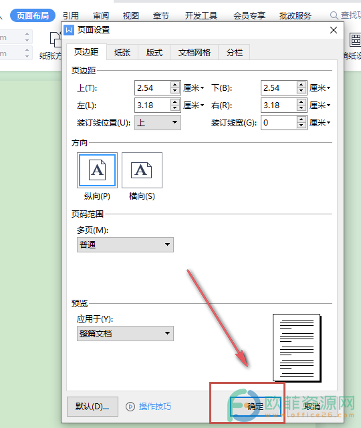Viewport: 361px width, 428px height.
Task: Open unit dropdown 厘米 for top margin
Action: 193,88
